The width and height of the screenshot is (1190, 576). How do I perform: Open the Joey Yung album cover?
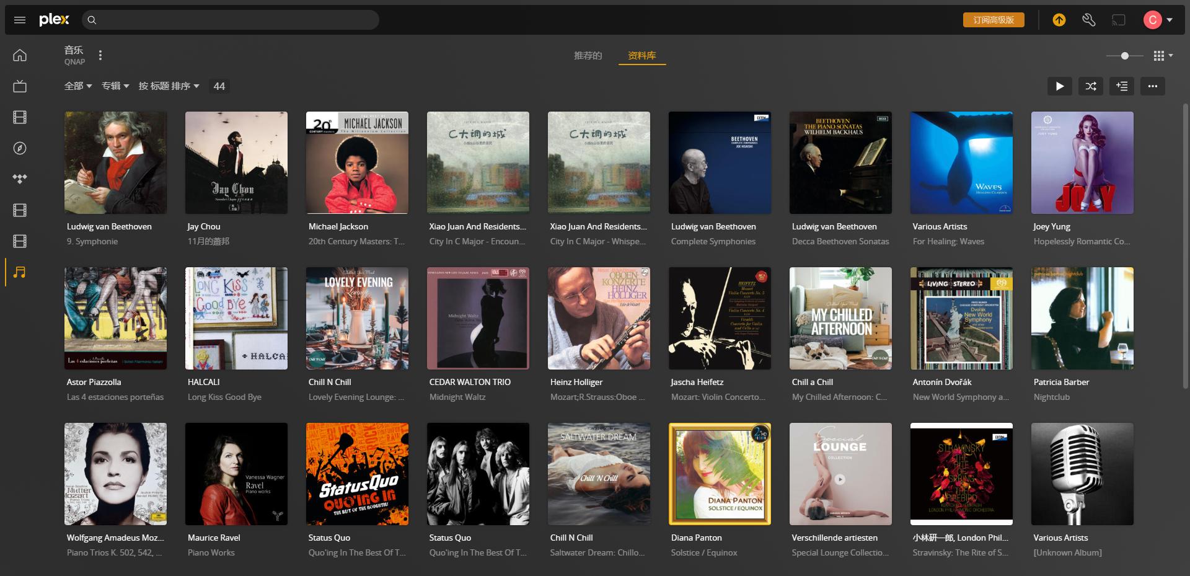1082,162
